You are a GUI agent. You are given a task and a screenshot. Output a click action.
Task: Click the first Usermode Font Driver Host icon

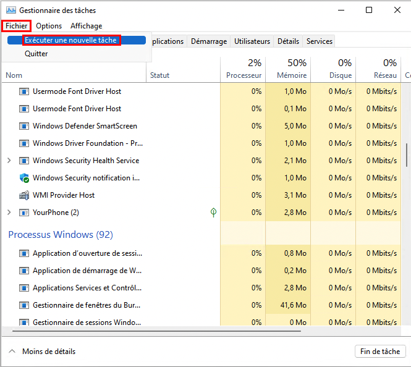coord(24,91)
